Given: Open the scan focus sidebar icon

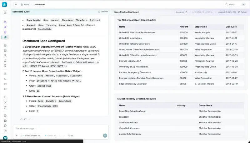Looking at the screenshot, I should pos(5,102).
